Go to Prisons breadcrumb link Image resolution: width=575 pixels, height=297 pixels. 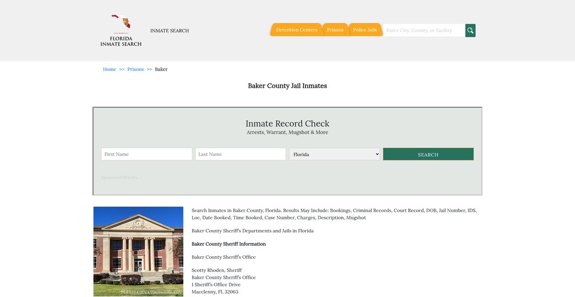(x=136, y=69)
